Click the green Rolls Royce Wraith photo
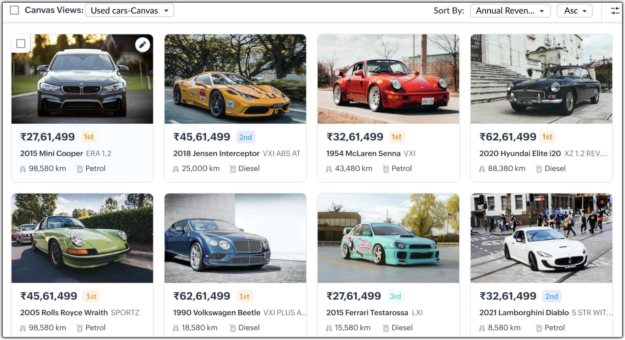This screenshot has height=340, width=625. 82,238
